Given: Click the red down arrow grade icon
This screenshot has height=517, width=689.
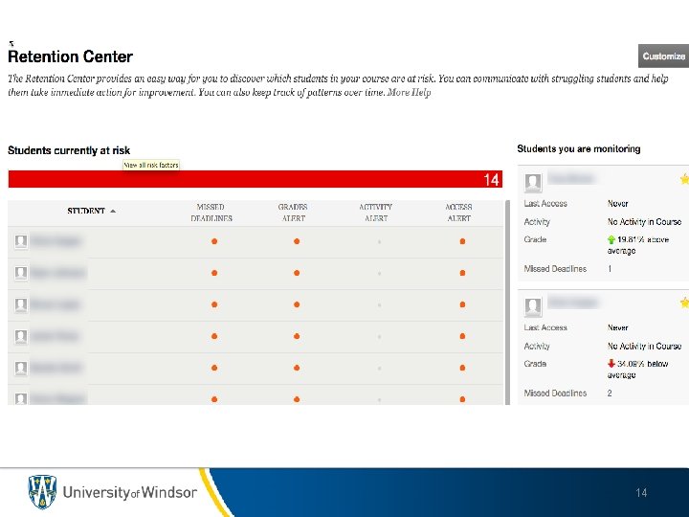Looking at the screenshot, I should [x=611, y=364].
